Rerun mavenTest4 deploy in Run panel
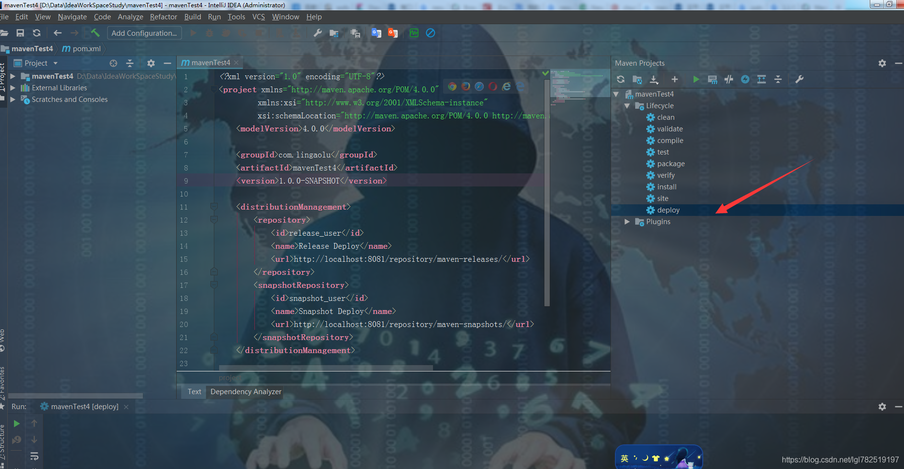Screen dimensions: 904x469 (16, 424)
